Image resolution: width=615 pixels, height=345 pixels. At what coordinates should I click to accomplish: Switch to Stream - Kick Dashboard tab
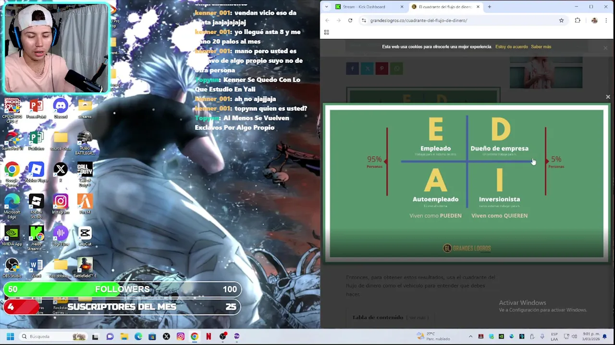point(364,7)
